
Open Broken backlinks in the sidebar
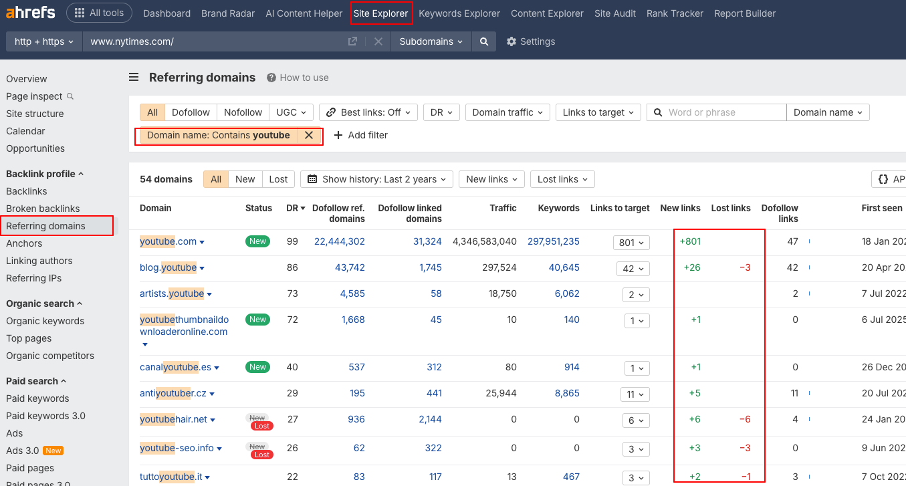point(43,209)
